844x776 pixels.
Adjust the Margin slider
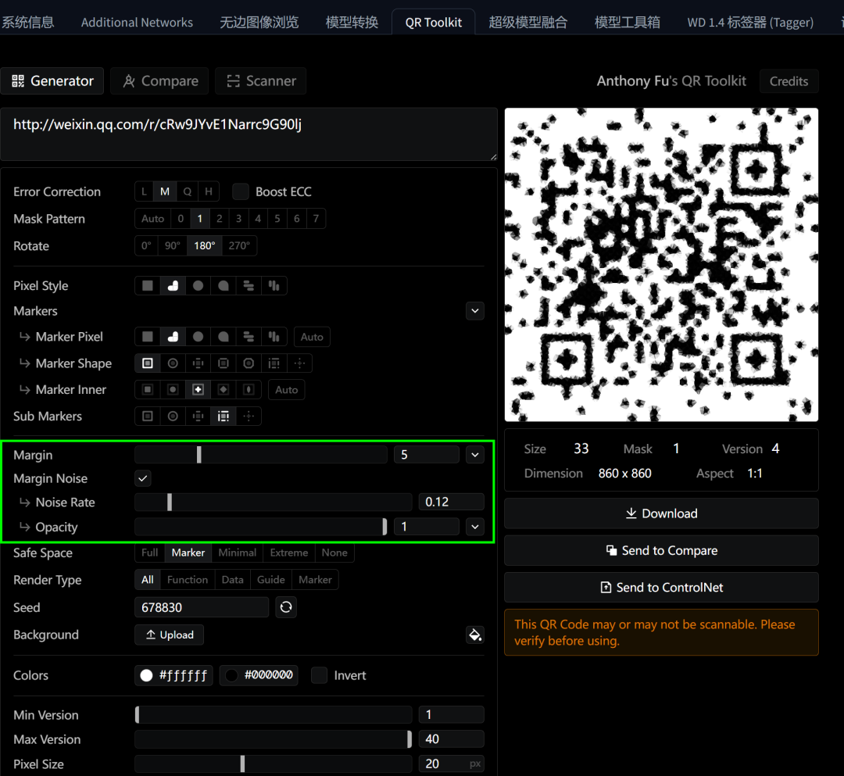(x=260, y=455)
